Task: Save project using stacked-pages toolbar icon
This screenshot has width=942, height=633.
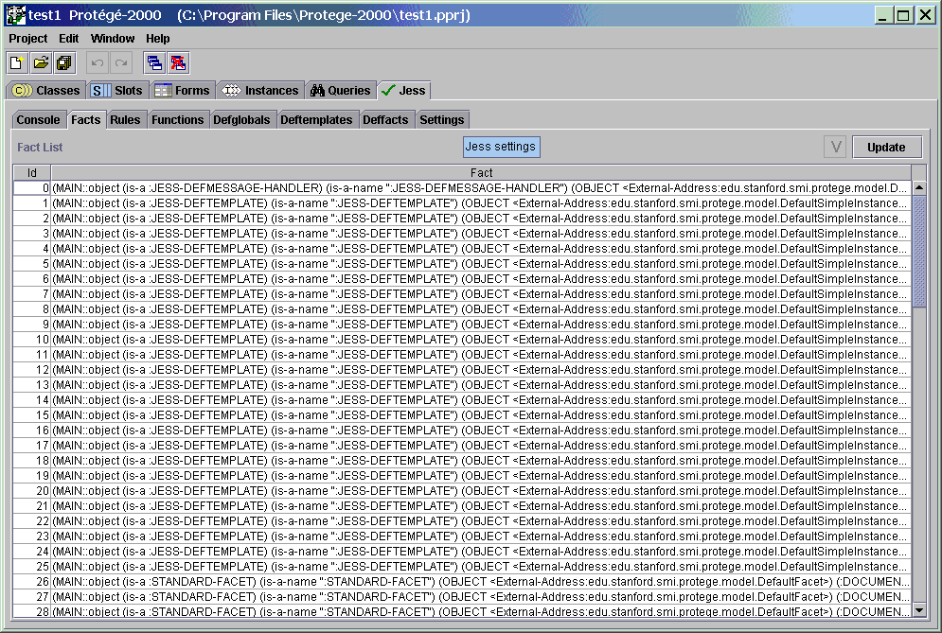Action: (64, 63)
